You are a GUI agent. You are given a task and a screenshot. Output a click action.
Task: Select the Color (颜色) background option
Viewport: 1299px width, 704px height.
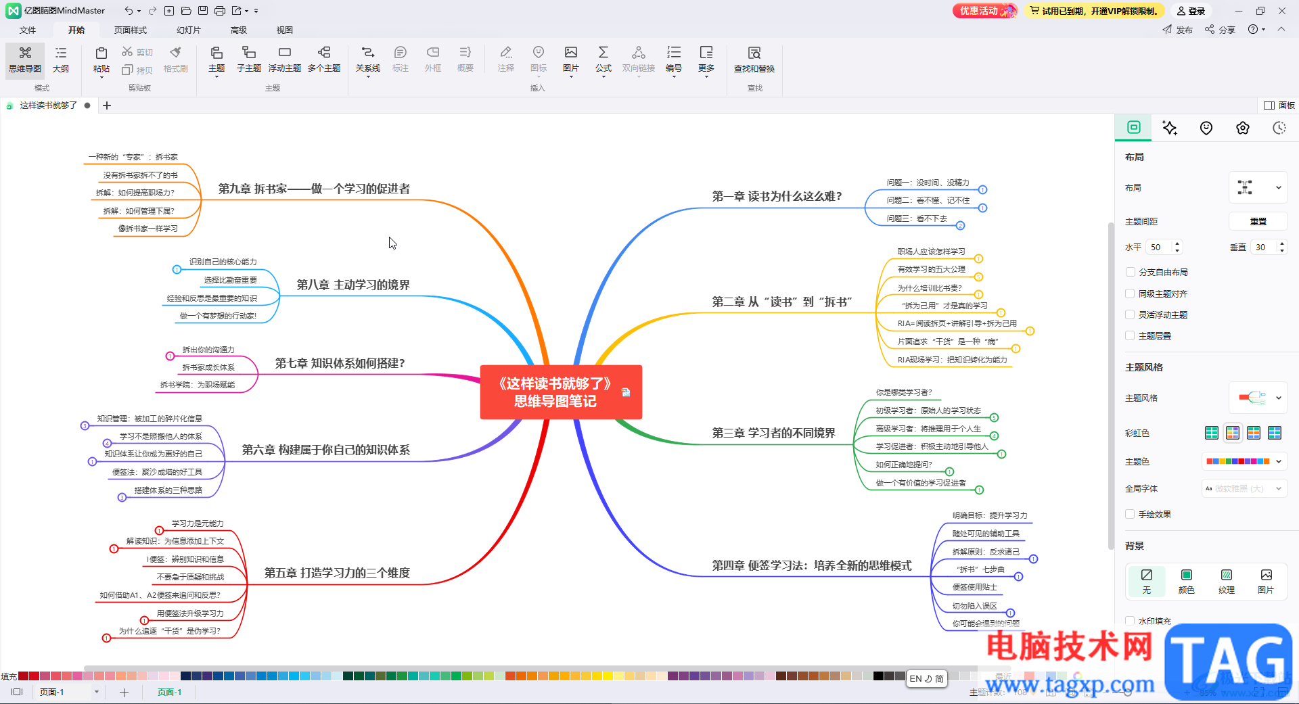click(x=1187, y=581)
